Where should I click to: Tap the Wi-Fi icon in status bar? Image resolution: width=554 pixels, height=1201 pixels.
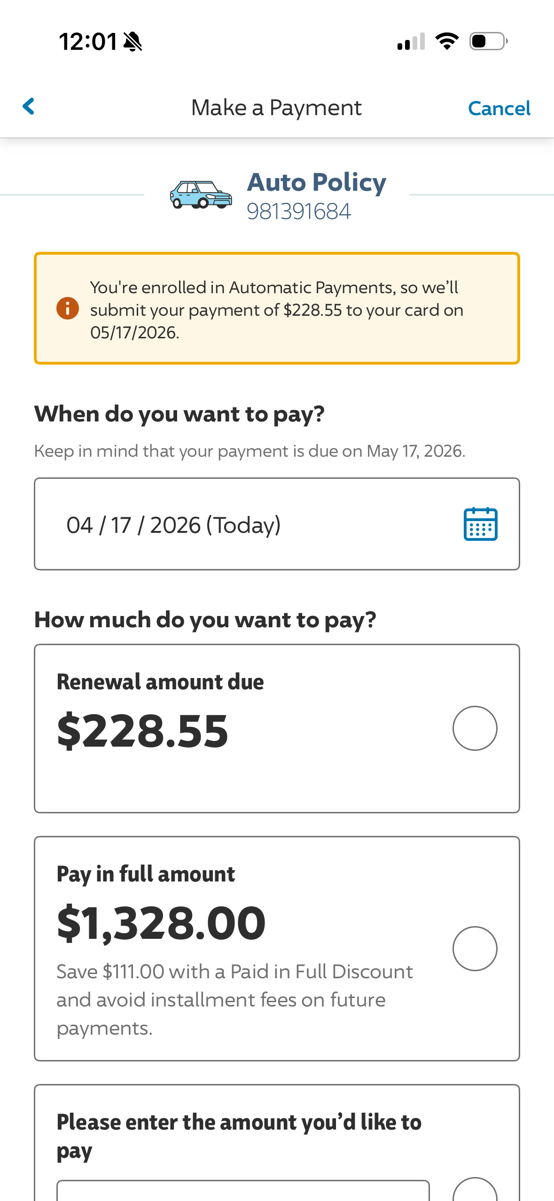point(447,41)
